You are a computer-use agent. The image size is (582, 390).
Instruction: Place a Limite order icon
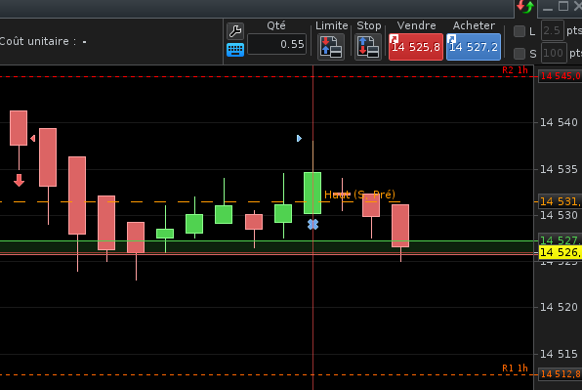(331, 47)
